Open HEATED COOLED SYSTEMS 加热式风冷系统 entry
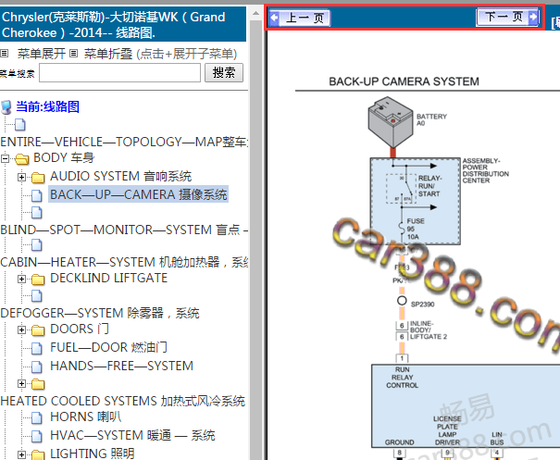 tap(122, 401)
